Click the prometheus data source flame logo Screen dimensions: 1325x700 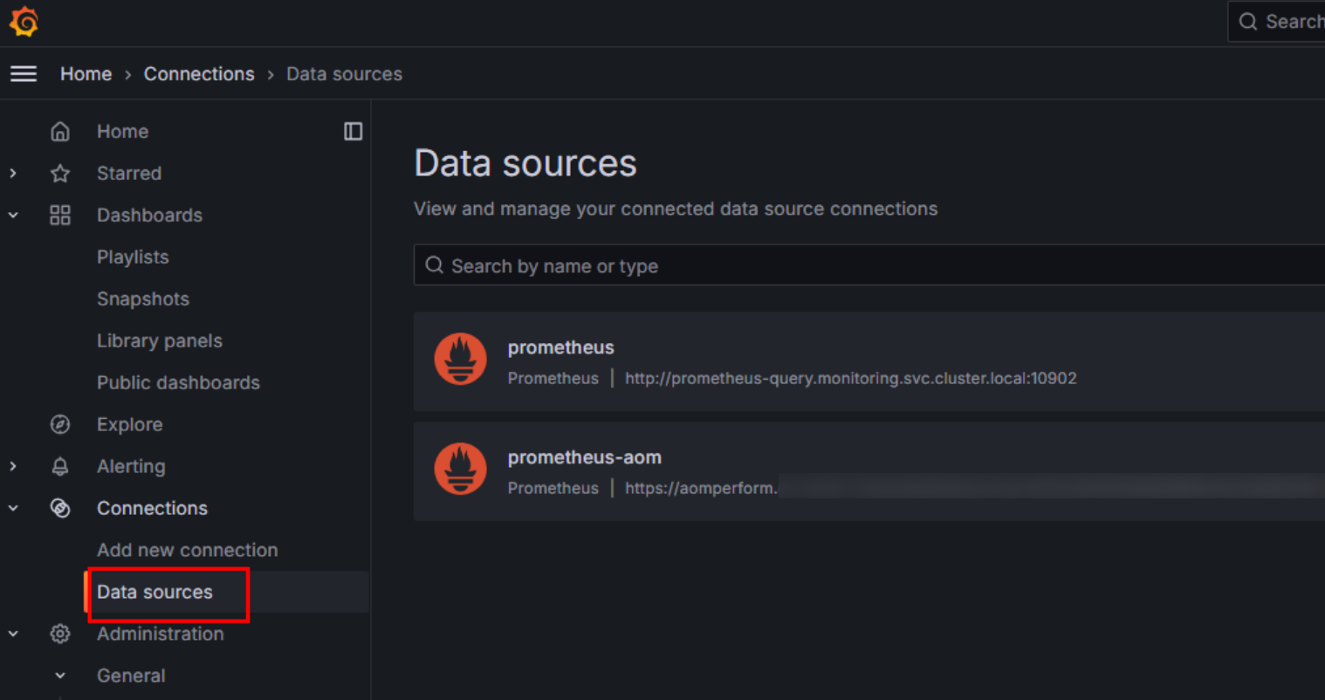461,359
